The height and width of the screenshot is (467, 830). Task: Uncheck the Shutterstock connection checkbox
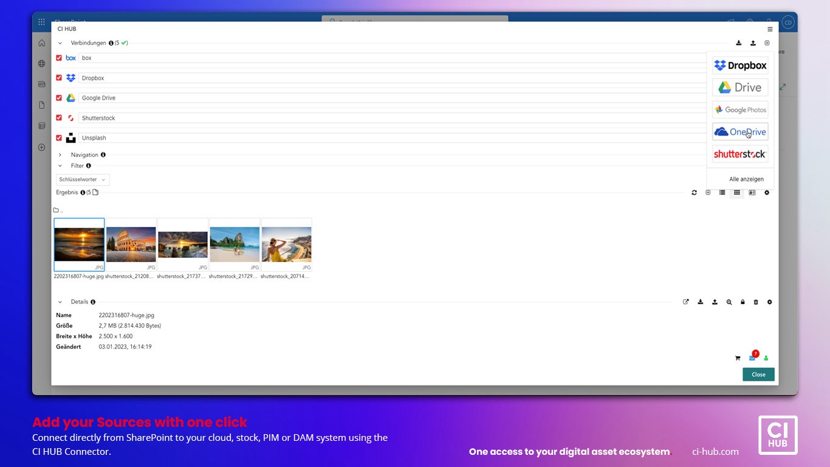[59, 118]
